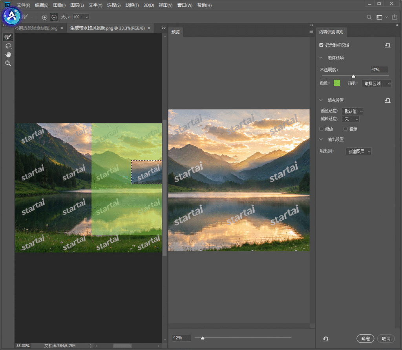Click the brush 大小 100 input field

point(79,17)
